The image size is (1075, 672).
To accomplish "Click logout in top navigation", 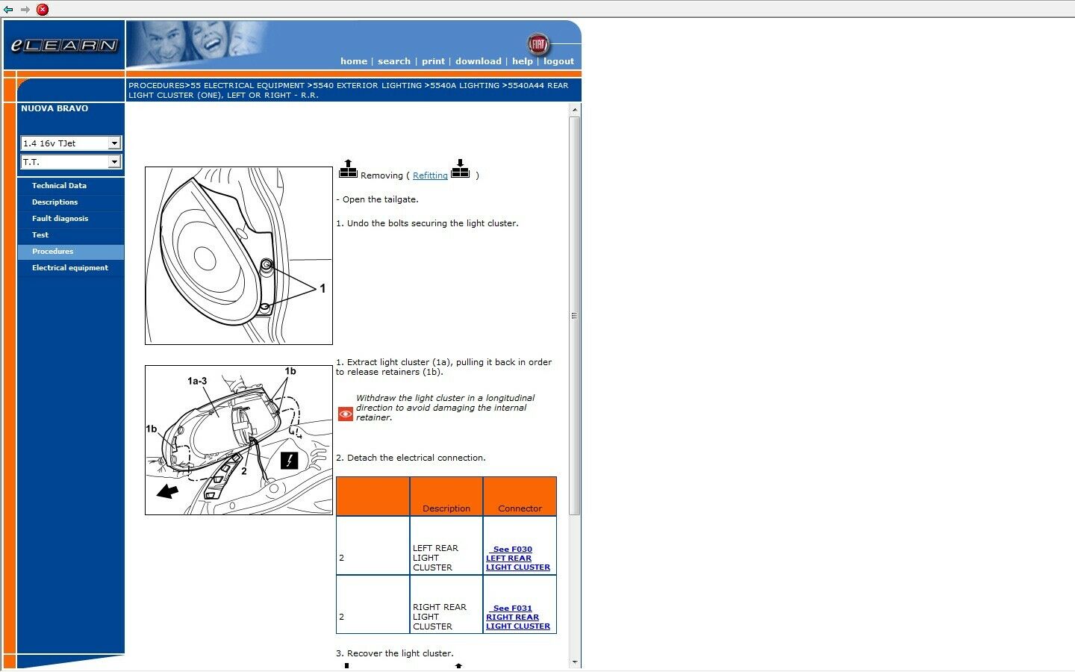I will (x=558, y=61).
